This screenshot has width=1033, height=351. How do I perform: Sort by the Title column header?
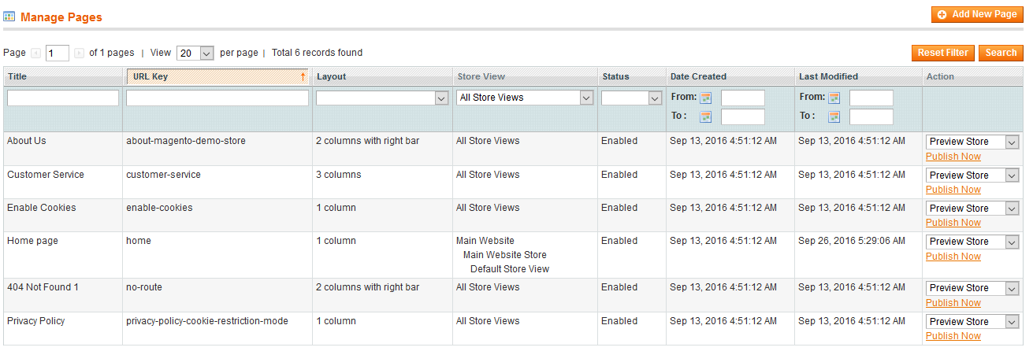tap(17, 77)
